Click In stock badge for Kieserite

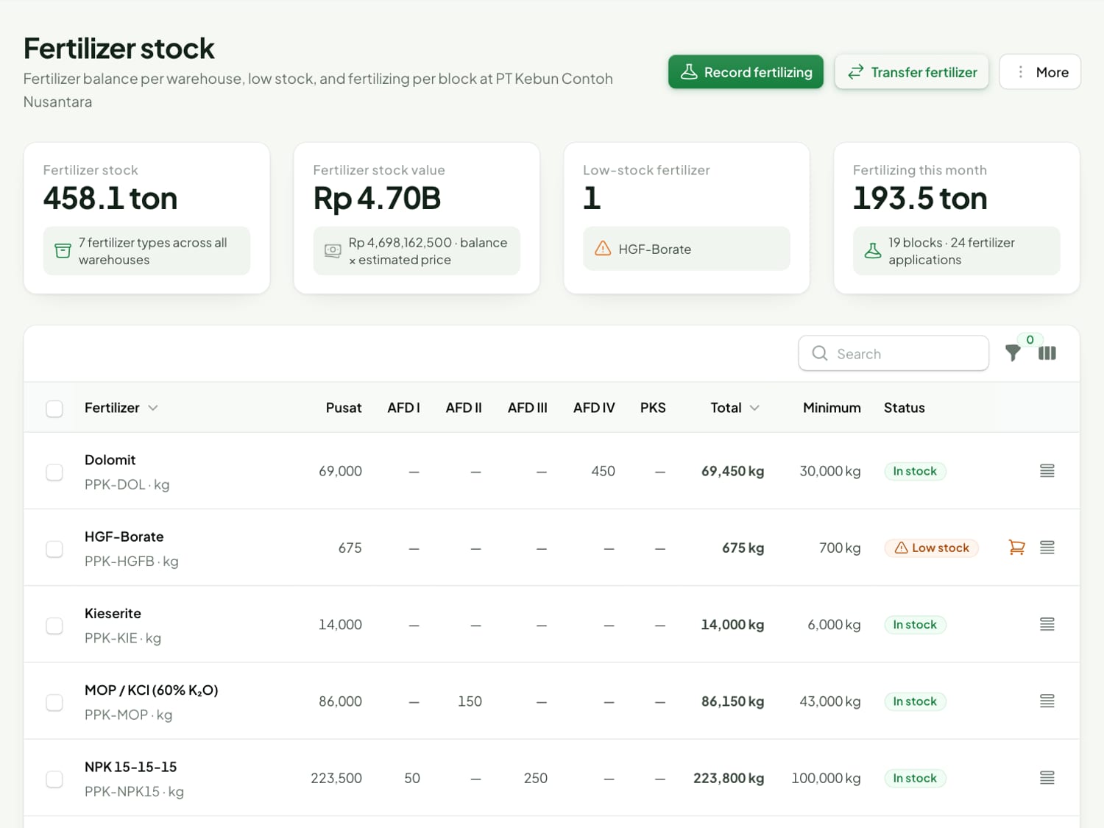pyautogui.click(x=915, y=624)
